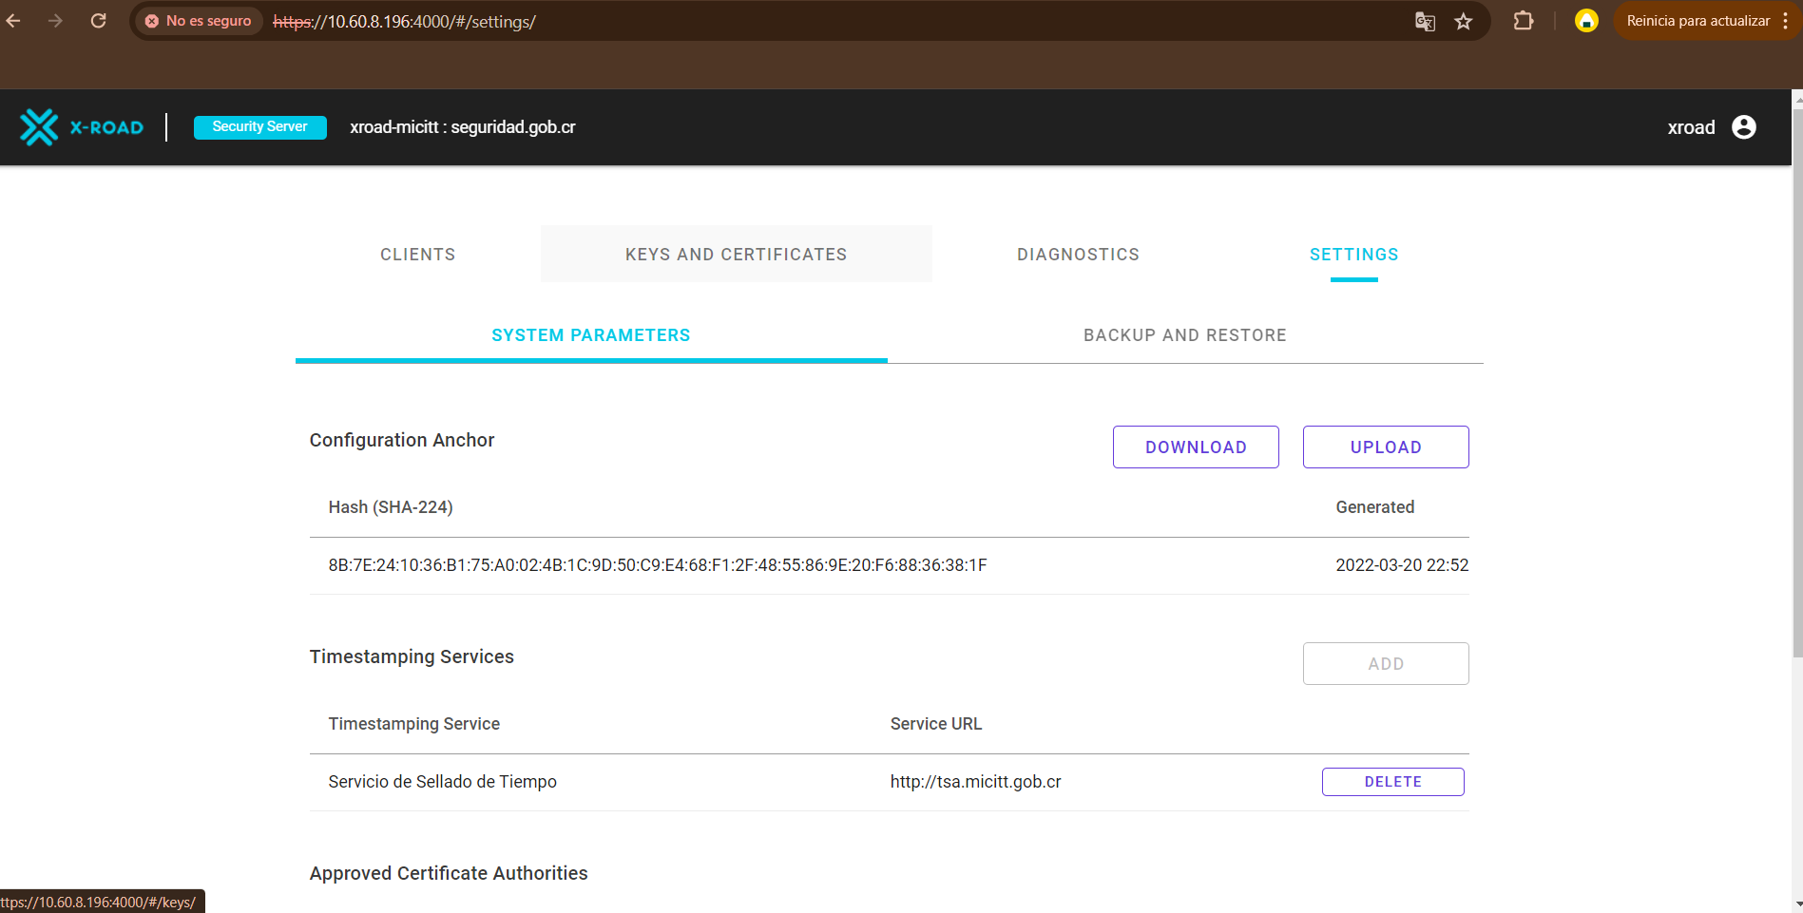
Task: Click the 'Timestamping Service' column header
Action: (414, 724)
